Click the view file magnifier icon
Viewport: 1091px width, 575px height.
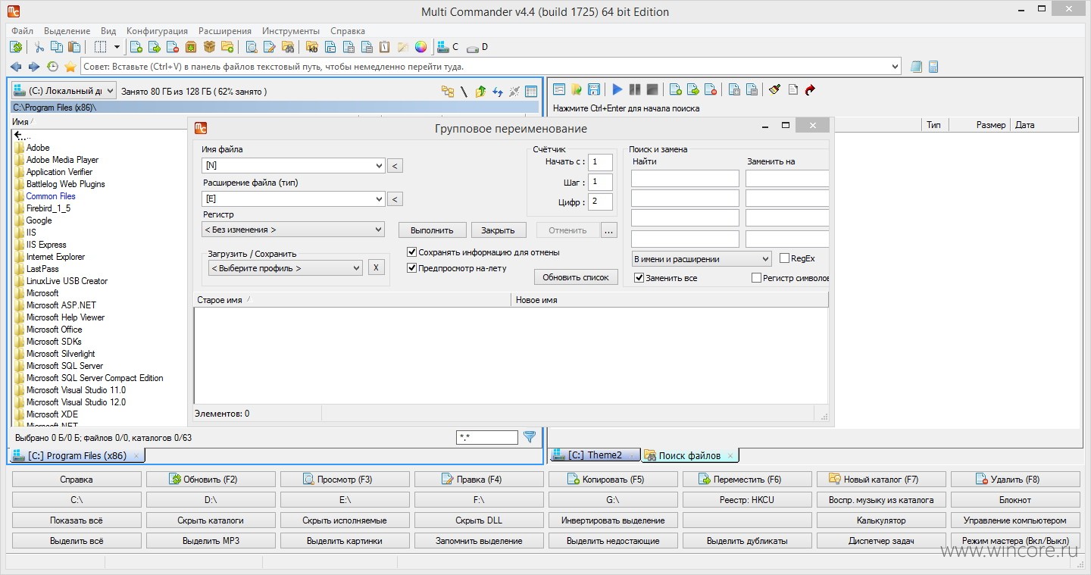click(251, 47)
